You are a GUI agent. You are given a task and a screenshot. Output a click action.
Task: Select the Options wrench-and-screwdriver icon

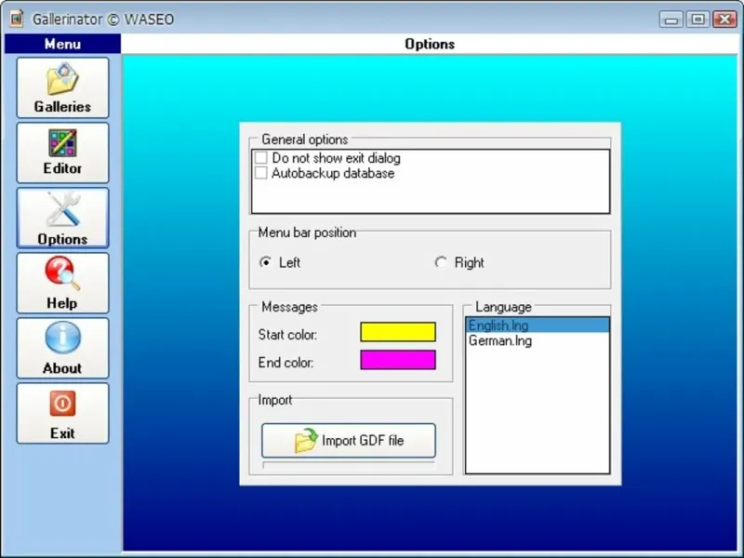coord(62,208)
